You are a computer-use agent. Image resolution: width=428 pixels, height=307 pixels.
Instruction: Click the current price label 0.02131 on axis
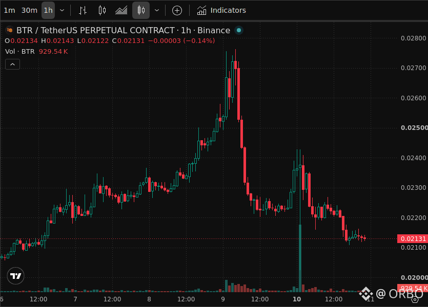(413, 238)
